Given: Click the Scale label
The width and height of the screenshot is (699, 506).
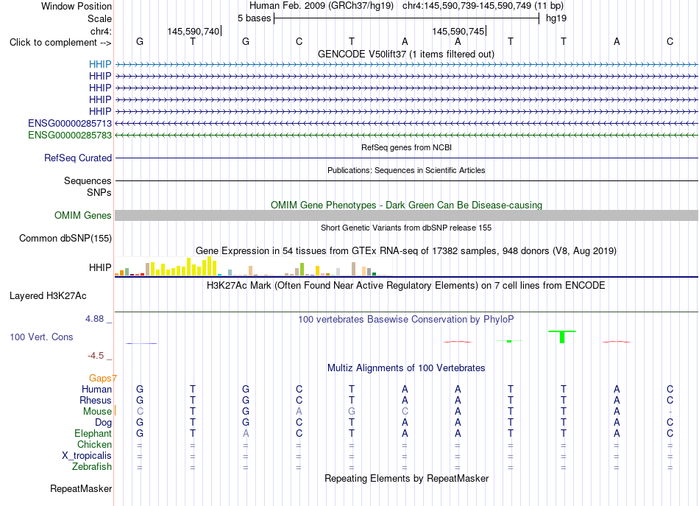Looking at the screenshot, I should point(100,18).
